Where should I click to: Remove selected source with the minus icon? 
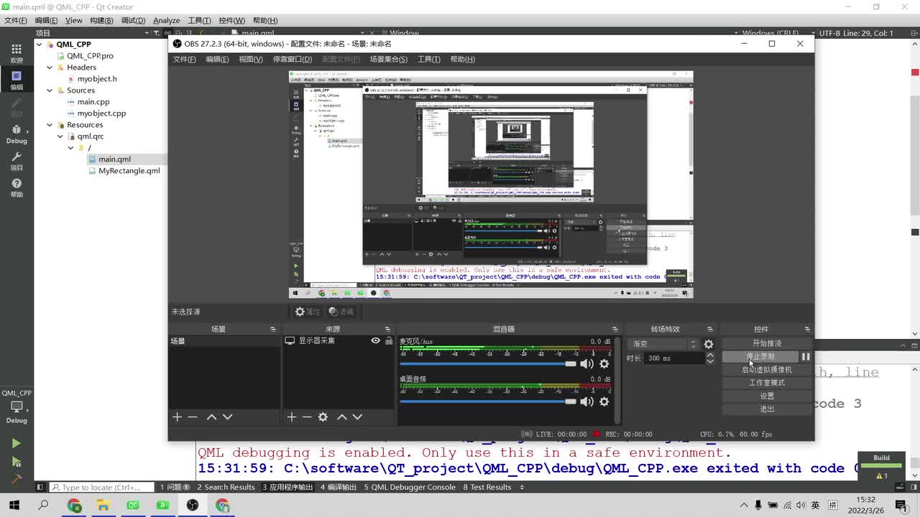[x=307, y=416]
